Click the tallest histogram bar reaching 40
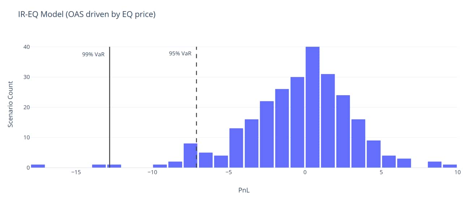 point(312,109)
